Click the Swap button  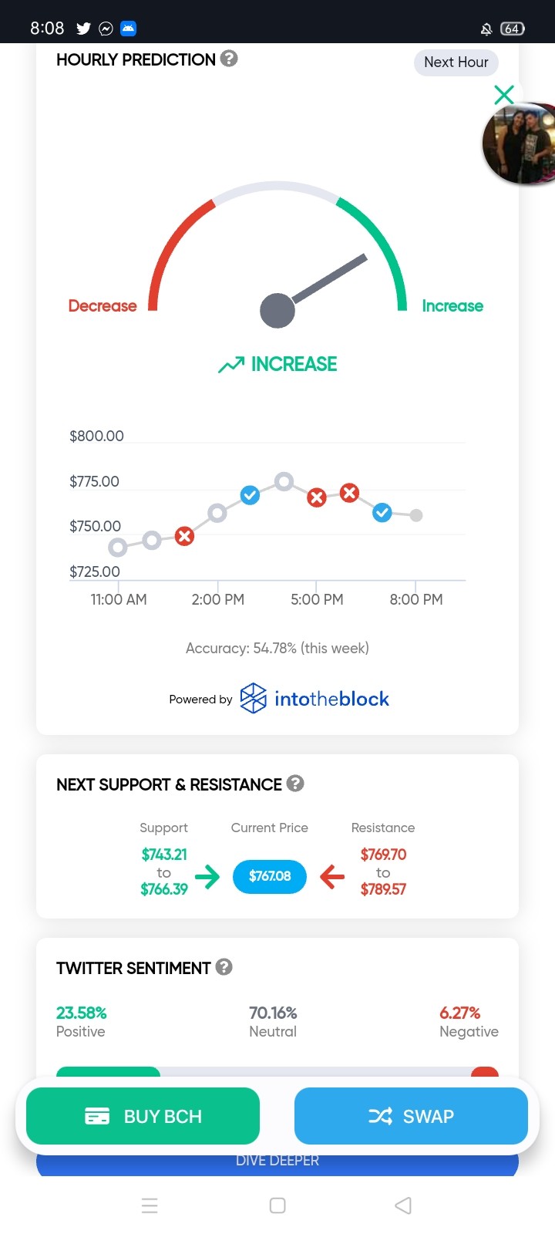click(x=411, y=1116)
